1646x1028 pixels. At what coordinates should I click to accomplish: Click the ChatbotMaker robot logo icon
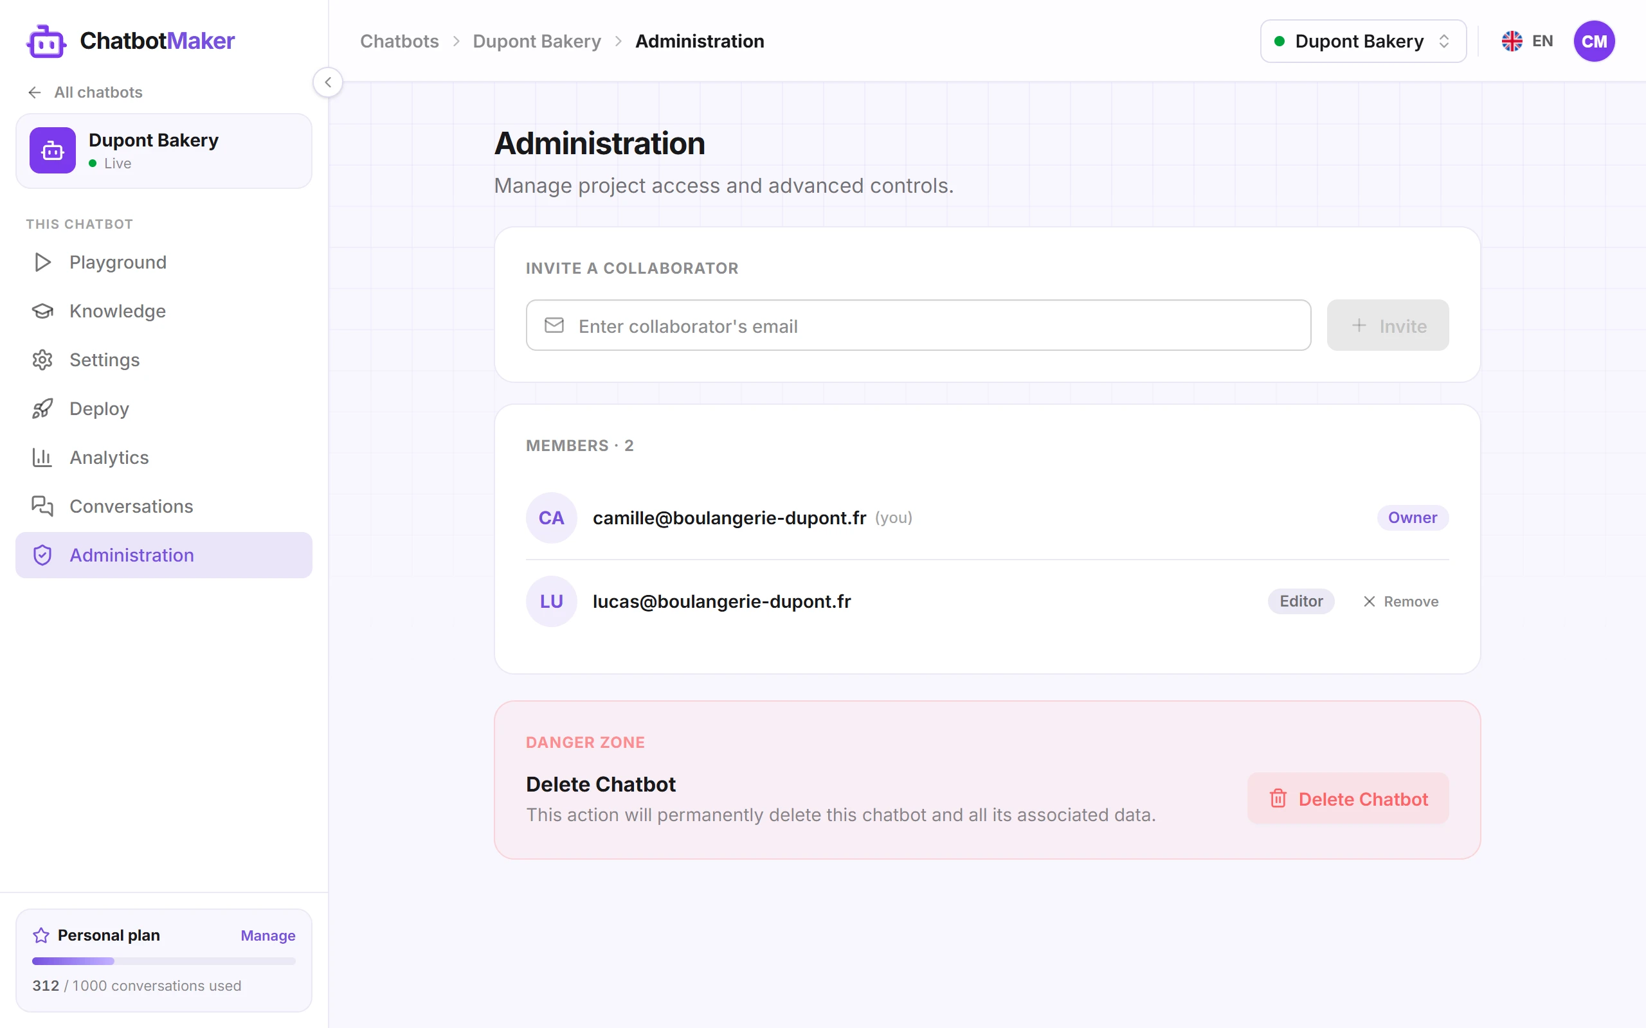pos(46,42)
